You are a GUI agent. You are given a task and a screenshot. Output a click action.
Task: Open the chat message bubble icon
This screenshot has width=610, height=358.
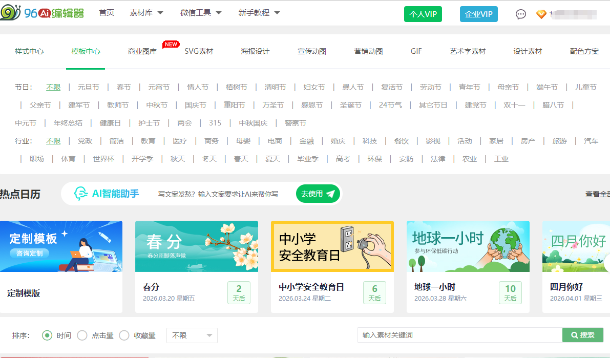(x=521, y=14)
